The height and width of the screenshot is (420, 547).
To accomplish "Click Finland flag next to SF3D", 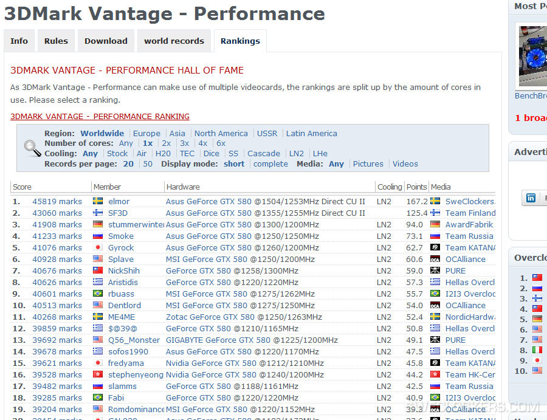I will [x=98, y=213].
